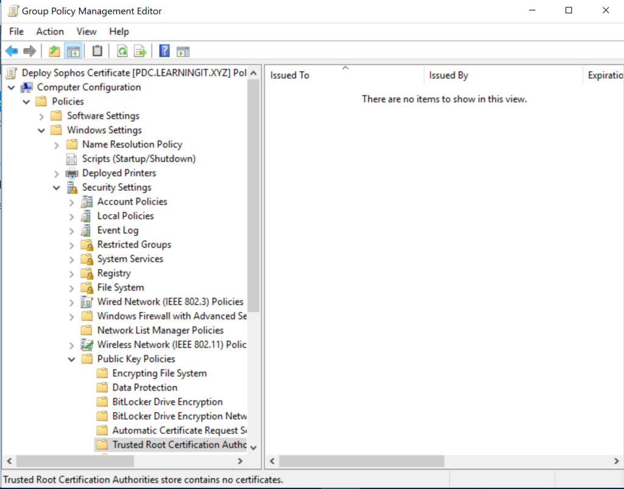This screenshot has width=624, height=489.
Task: Click the Local Policies icon
Action: [86, 216]
